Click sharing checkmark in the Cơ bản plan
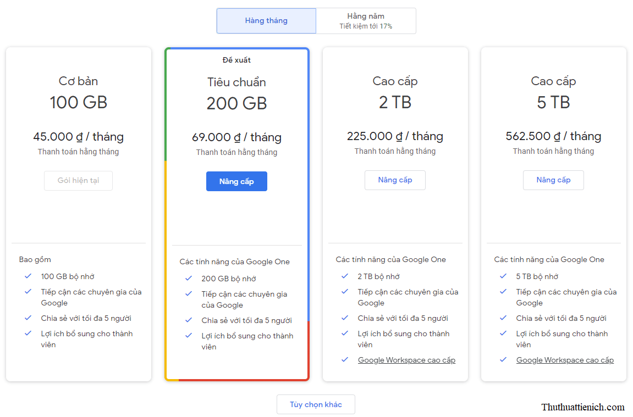 28,318
